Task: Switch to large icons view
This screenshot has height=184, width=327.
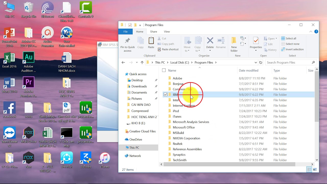Action: coord(315,169)
